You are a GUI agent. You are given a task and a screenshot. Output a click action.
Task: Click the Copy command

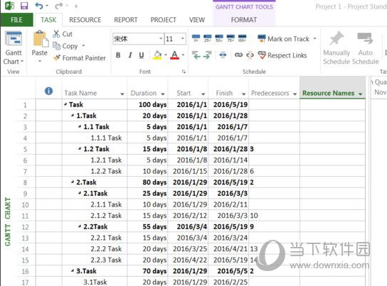(65, 46)
